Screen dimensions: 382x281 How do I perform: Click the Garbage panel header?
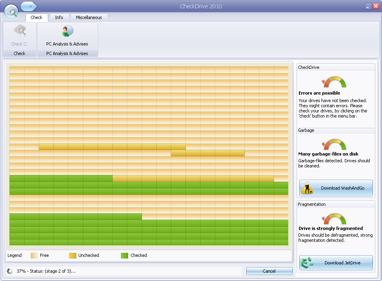pos(336,131)
